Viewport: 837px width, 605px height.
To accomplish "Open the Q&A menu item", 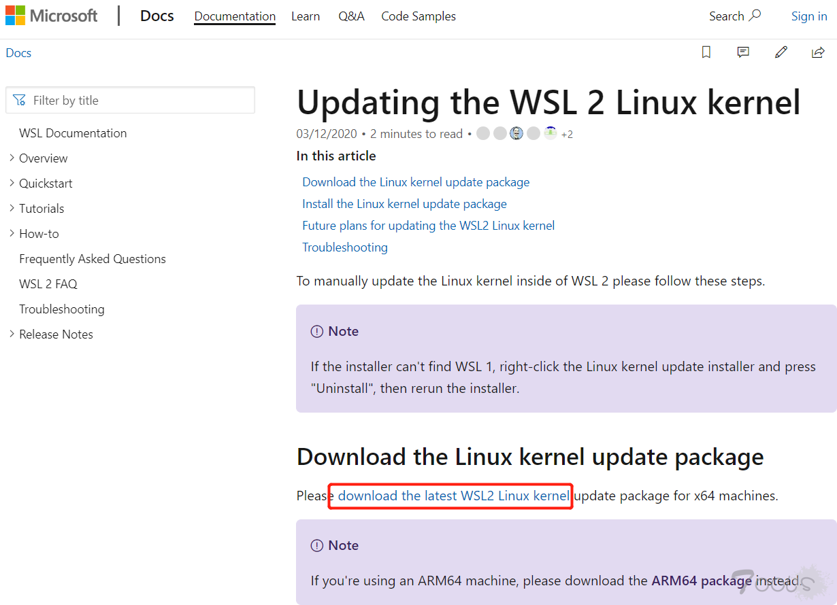I will [x=351, y=16].
